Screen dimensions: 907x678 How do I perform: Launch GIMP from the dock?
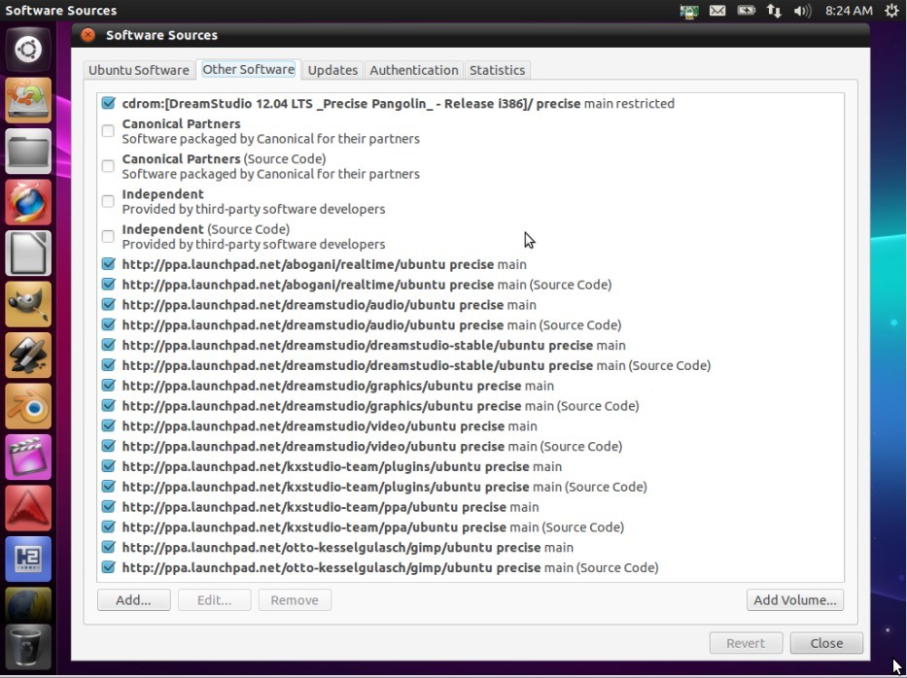28,304
